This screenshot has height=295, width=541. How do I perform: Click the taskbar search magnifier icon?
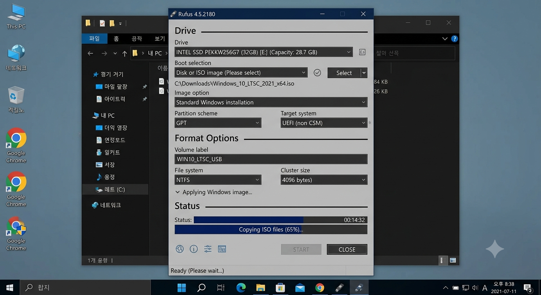pos(201,287)
